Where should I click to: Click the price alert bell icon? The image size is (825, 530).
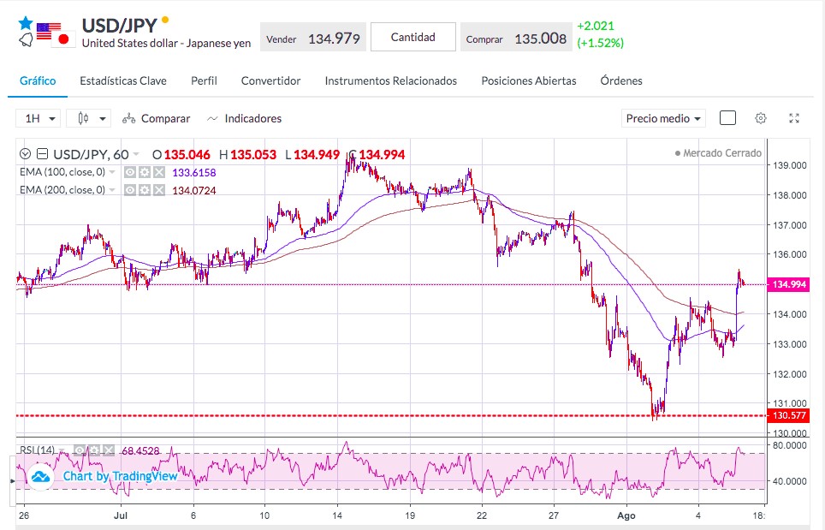(26, 39)
